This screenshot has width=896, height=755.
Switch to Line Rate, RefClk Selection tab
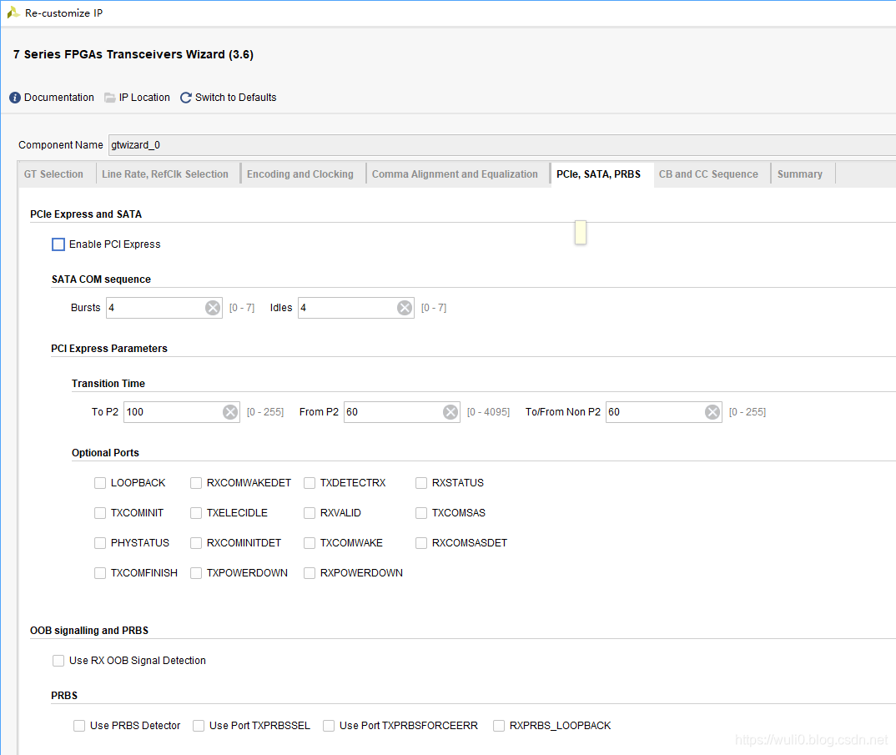click(x=165, y=174)
